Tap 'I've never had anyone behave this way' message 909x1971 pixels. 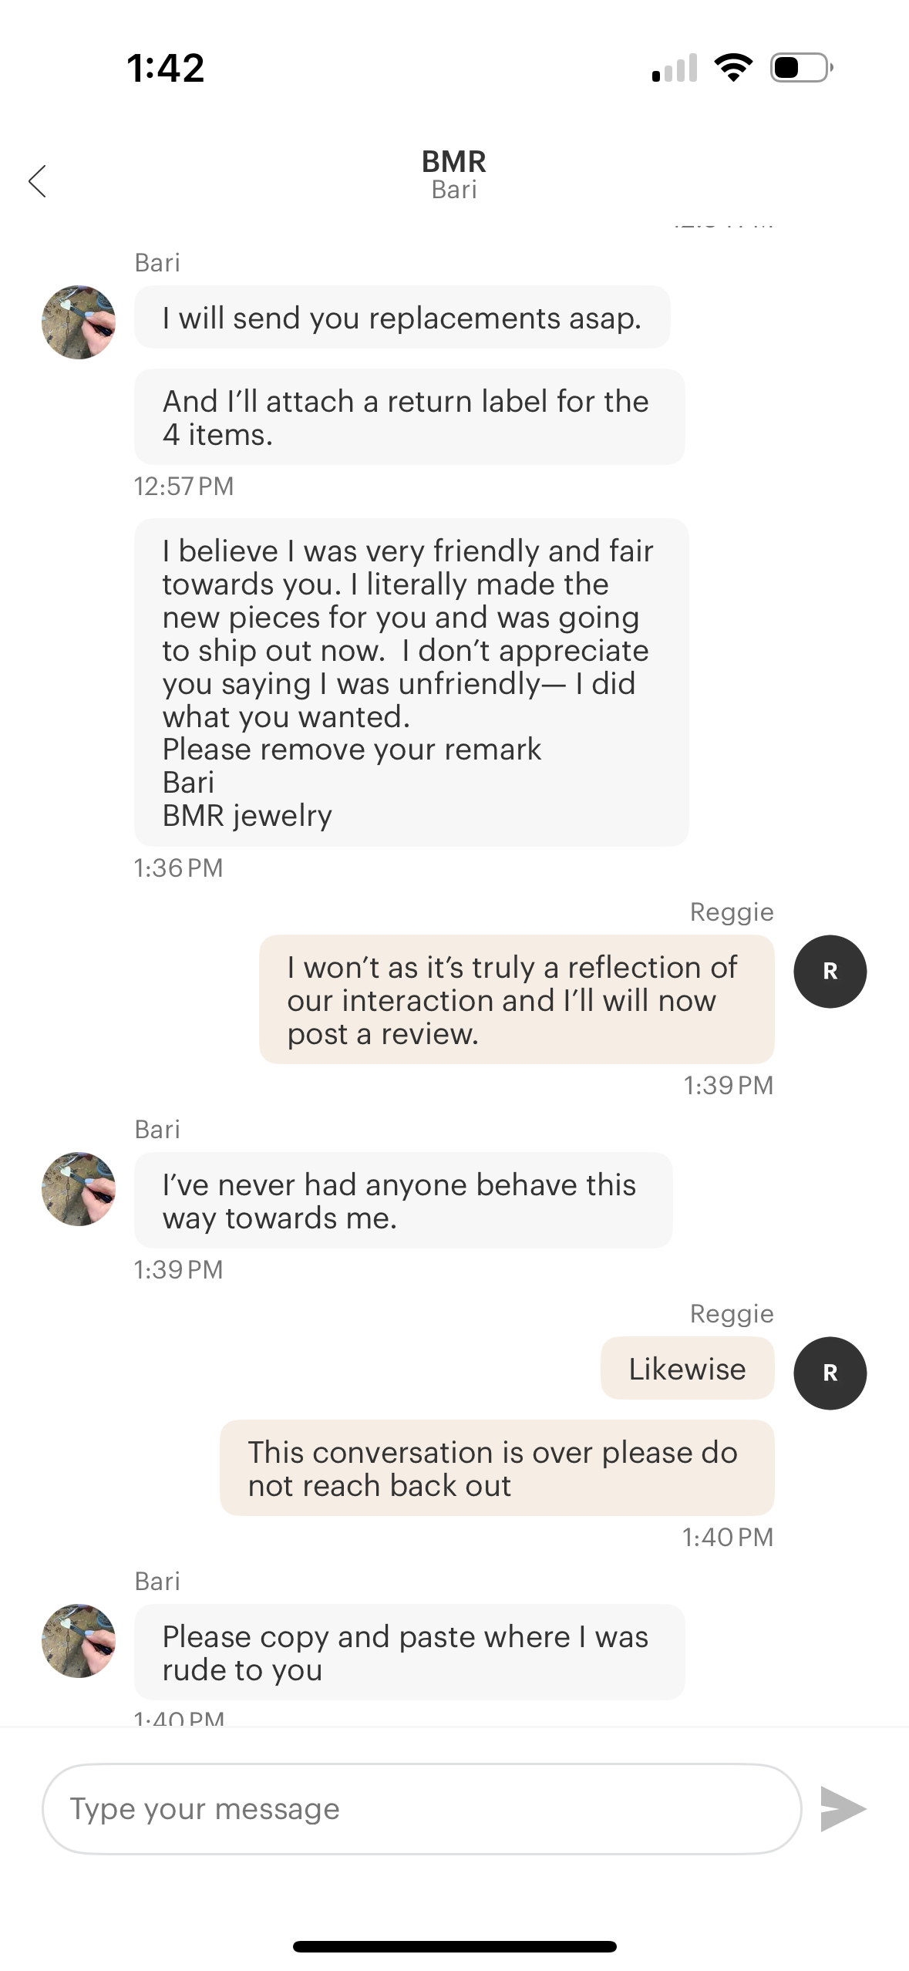402,1201
